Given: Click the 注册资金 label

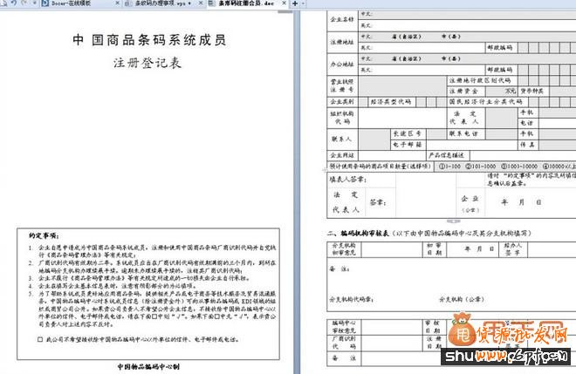Looking at the screenshot, I should (463, 91).
